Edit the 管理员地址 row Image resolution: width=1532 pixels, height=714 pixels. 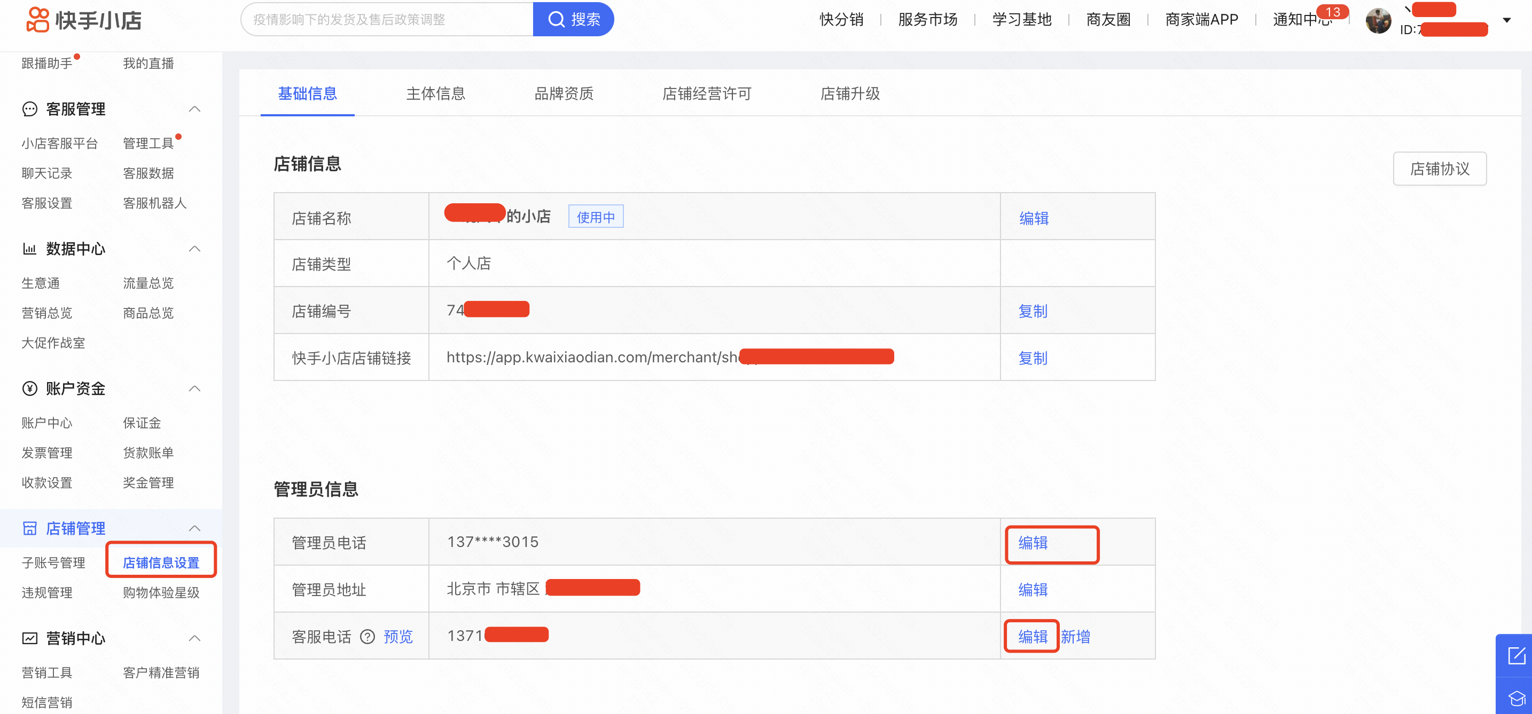point(1033,590)
